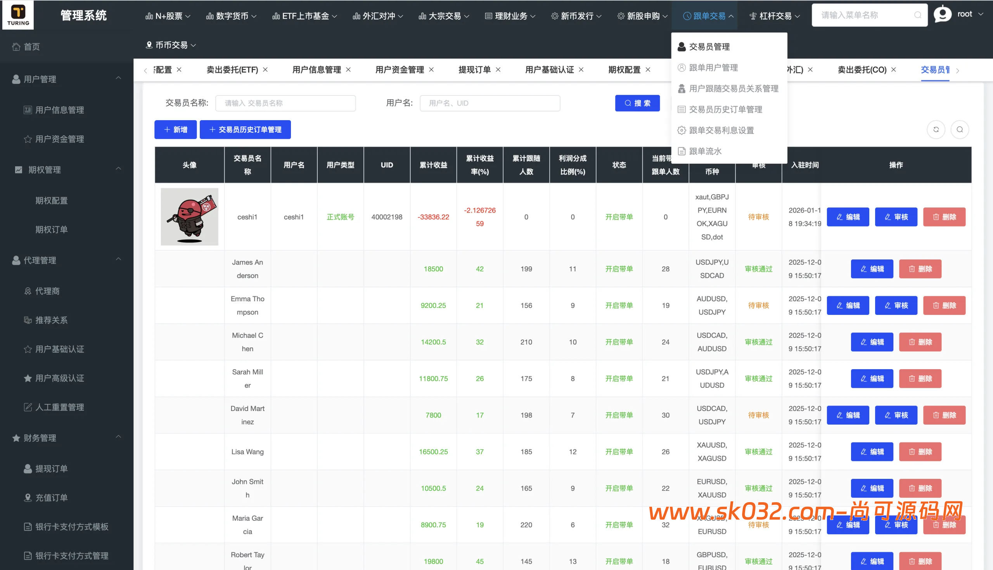Expand the 币币交易 dropdown menu
The height and width of the screenshot is (570, 993).
(171, 45)
